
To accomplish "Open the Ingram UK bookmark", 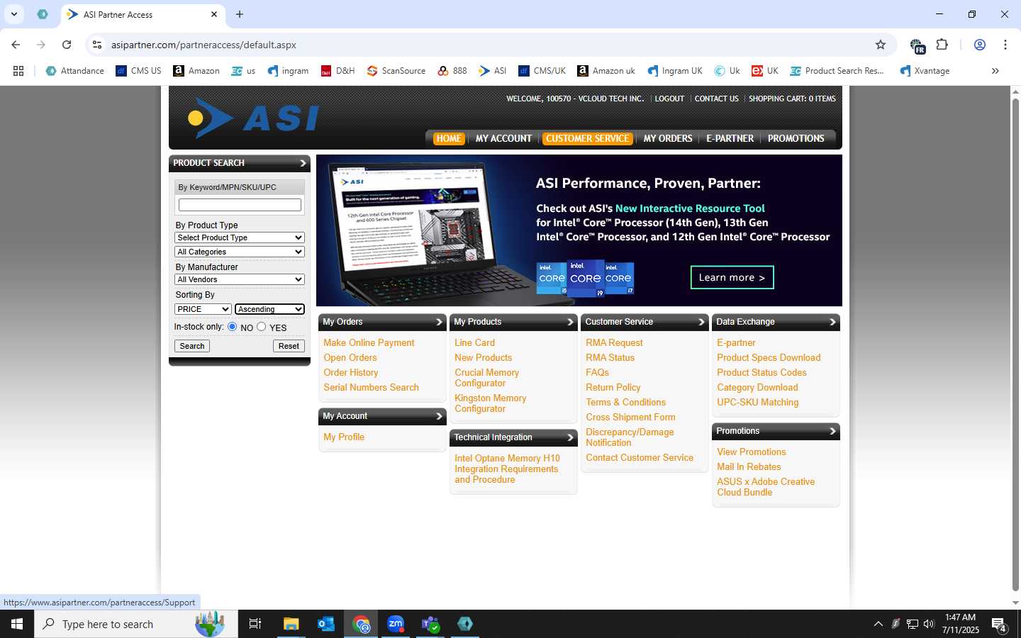I will (x=674, y=71).
